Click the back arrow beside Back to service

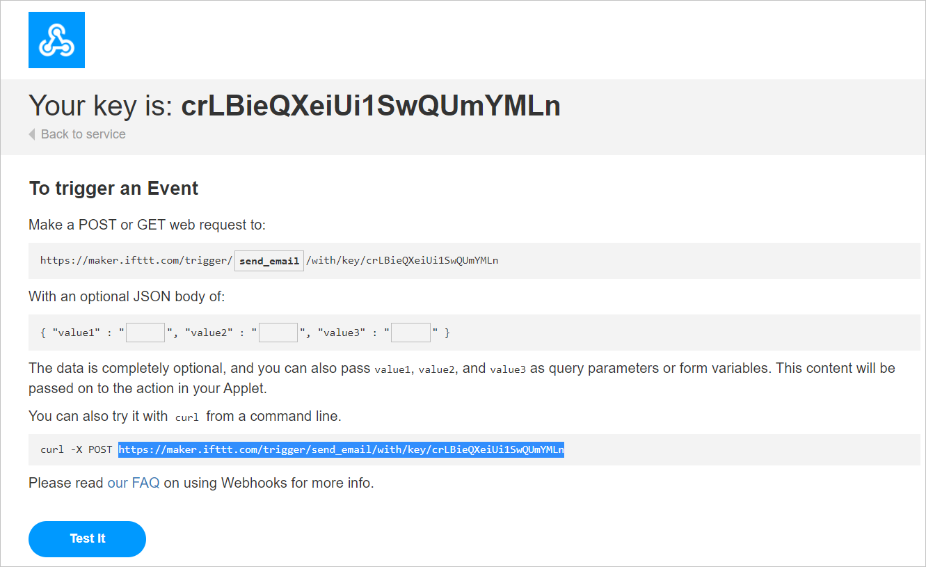(x=32, y=134)
